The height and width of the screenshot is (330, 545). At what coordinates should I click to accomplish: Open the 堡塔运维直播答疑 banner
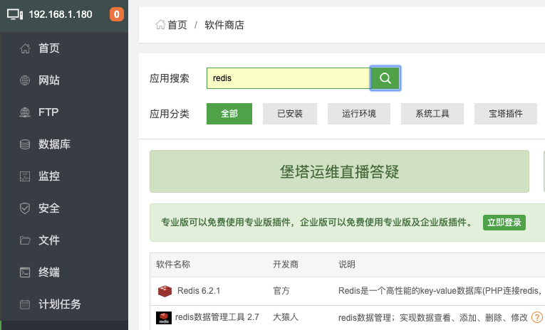340,171
